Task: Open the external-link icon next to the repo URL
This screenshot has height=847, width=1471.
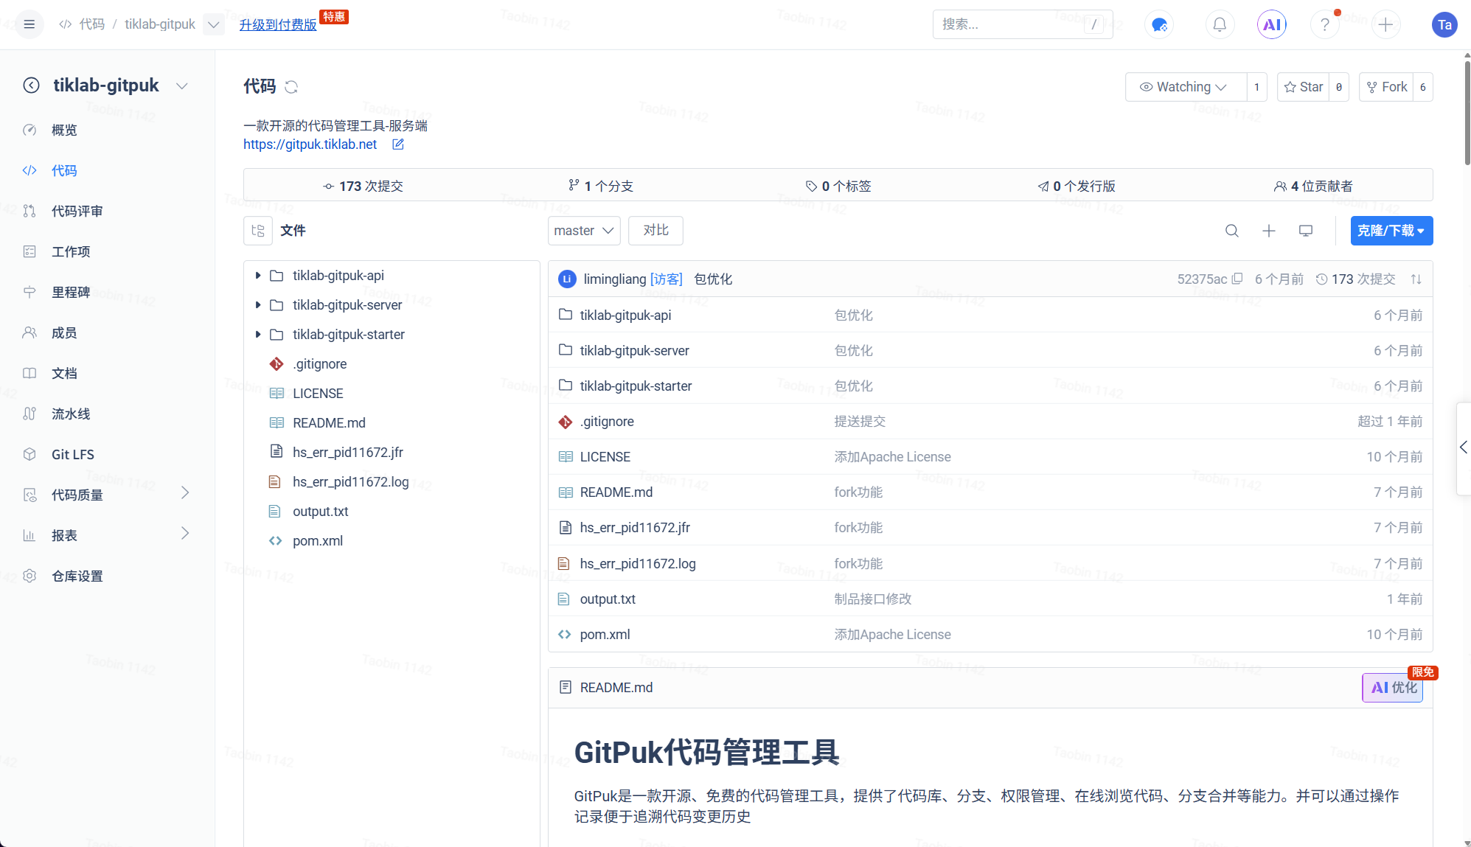Action: tap(398, 144)
